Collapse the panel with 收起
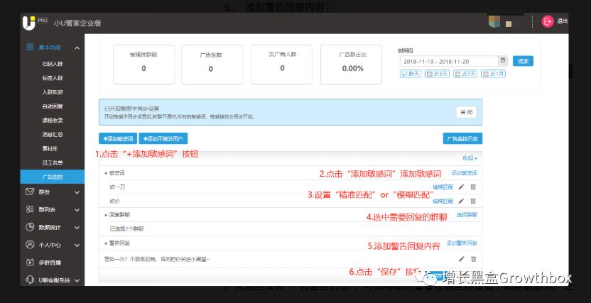Viewport: 591px width, 303px height. pyautogui.click(x=470, y=158)
